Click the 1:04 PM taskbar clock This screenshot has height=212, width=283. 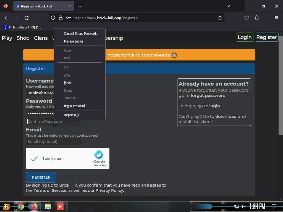click(257, 206)
